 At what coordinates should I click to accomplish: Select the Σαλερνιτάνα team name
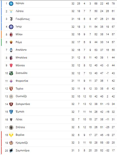pyautogui.click(x=23, y=104)
